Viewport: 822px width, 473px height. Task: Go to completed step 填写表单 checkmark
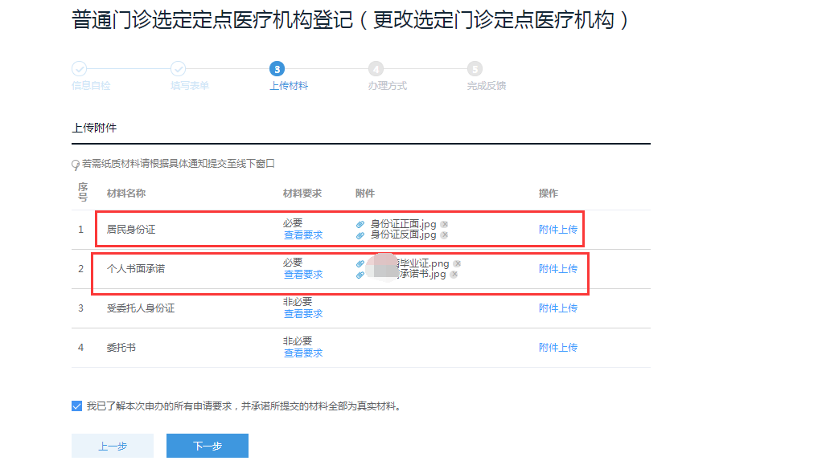pos(179,68)
